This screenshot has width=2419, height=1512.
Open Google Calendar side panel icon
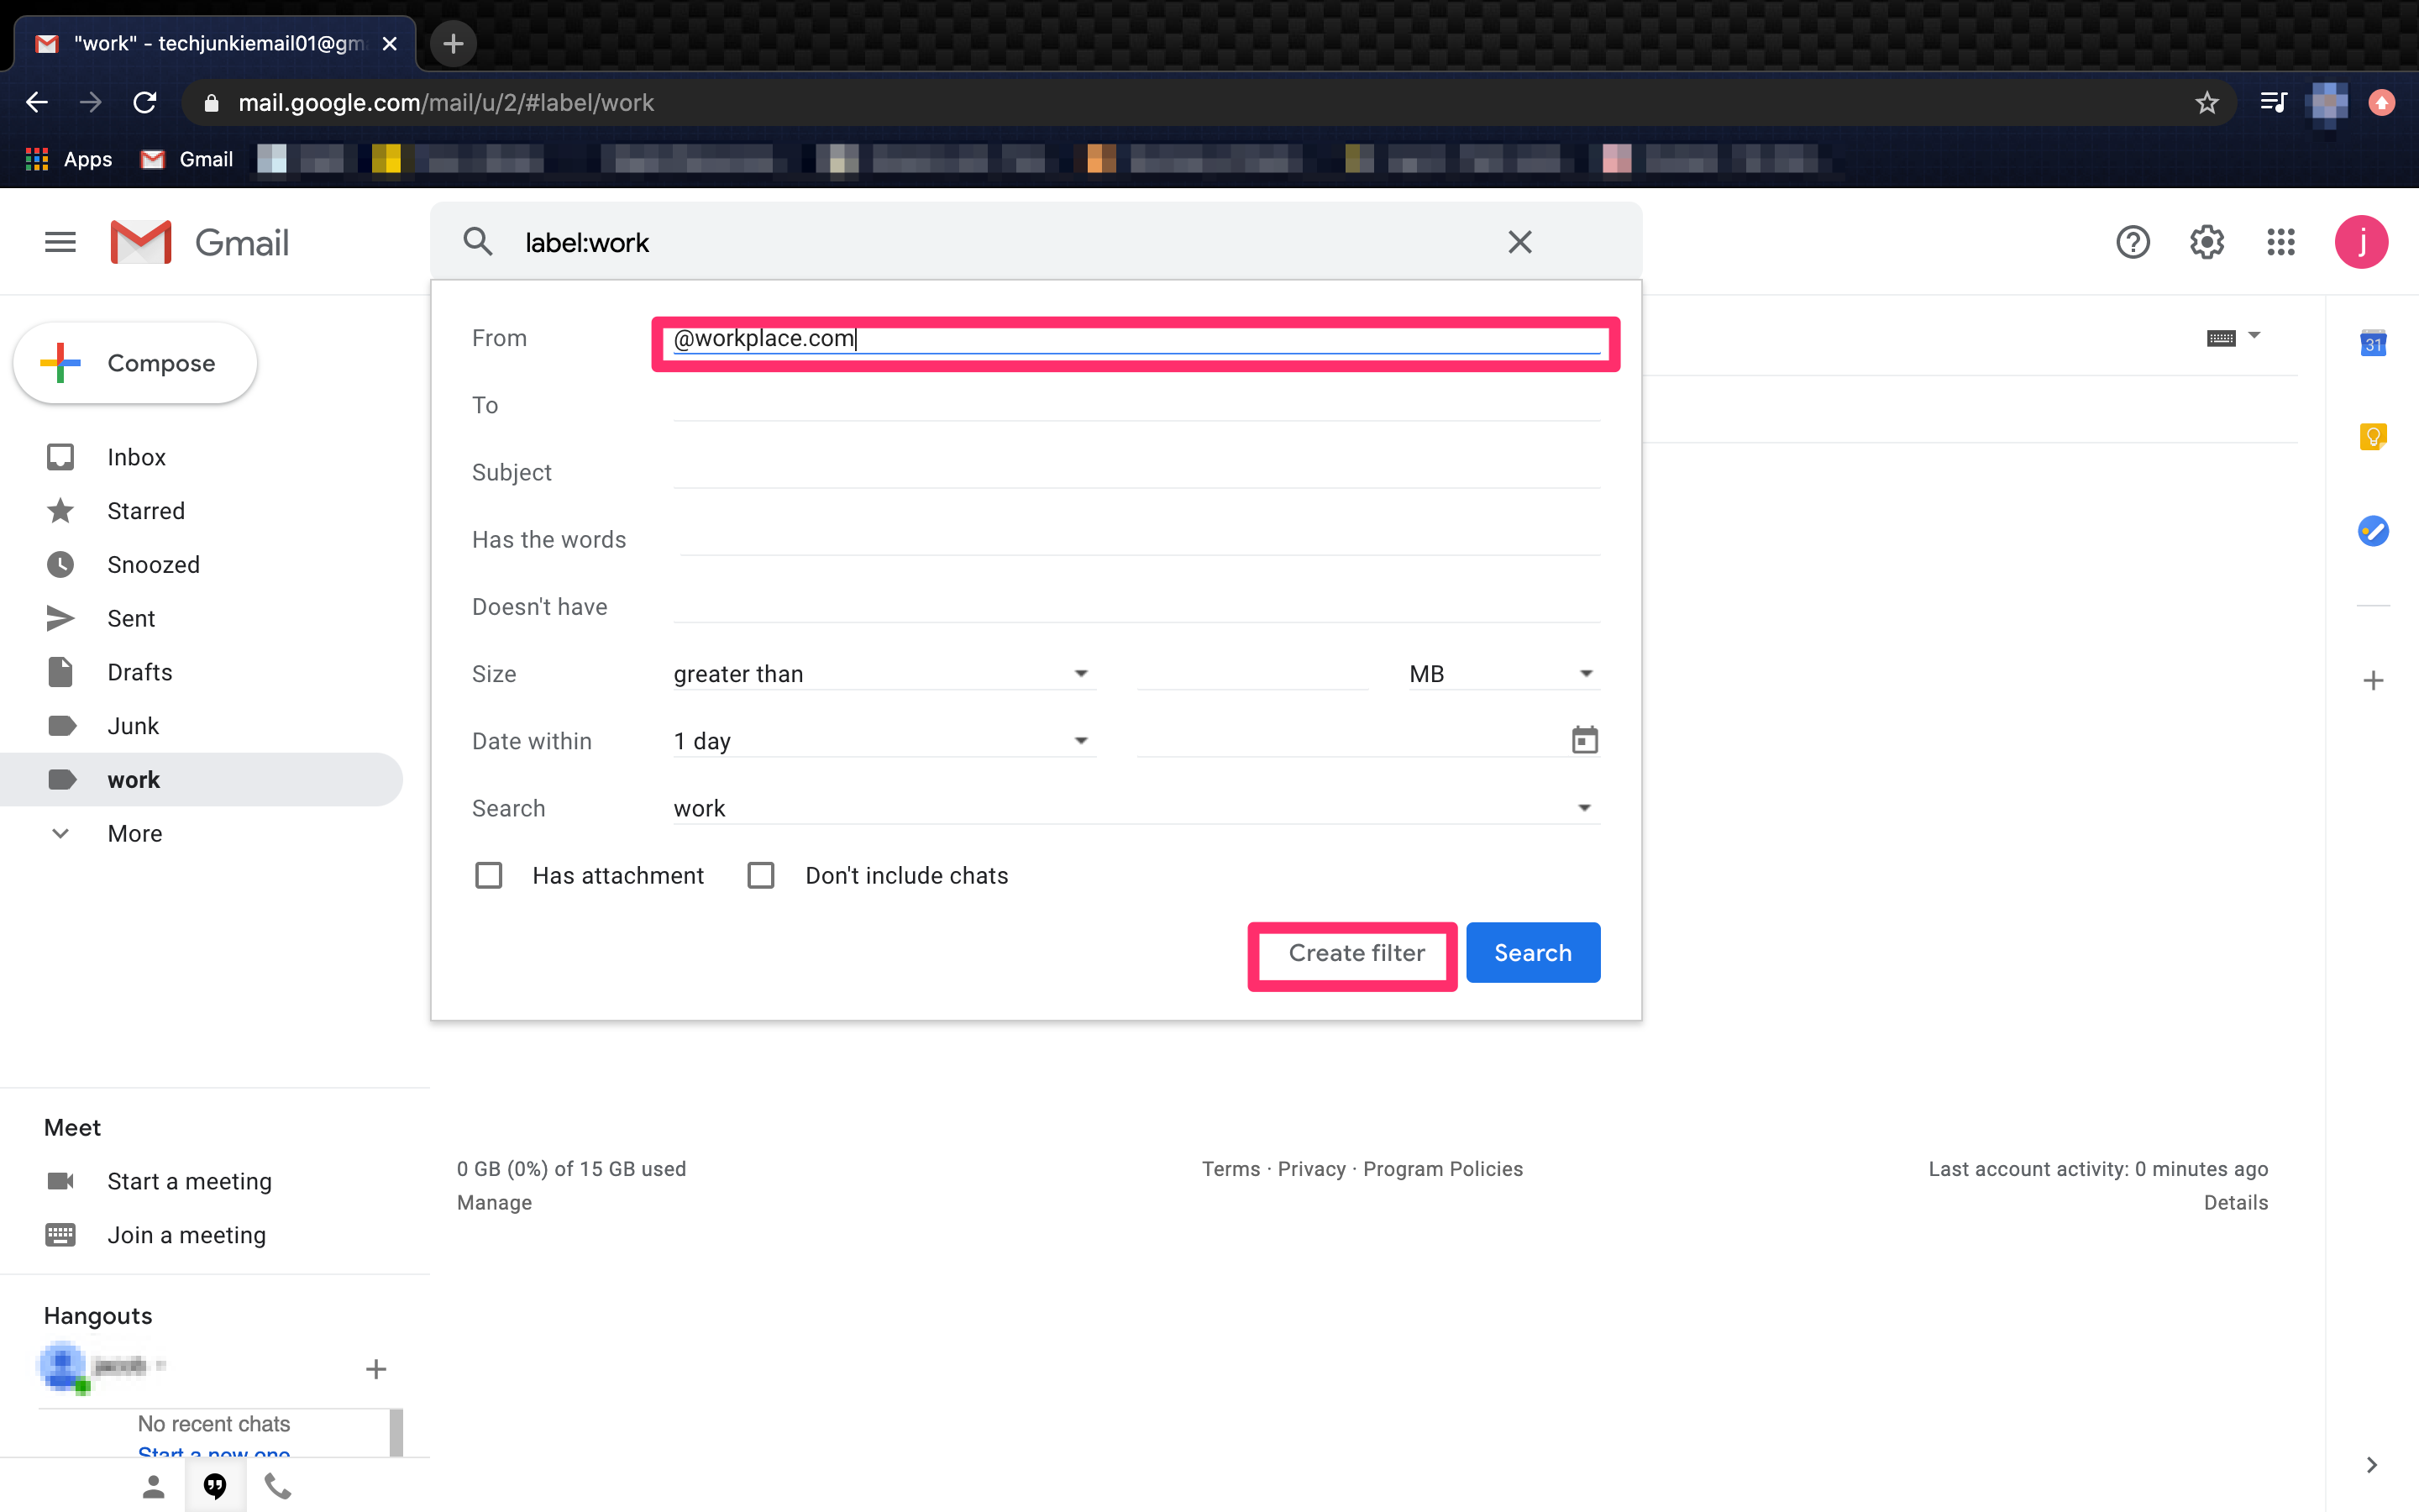[x=2373, y=343]
